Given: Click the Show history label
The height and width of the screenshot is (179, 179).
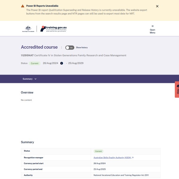Looking at the screenshot, I should point(82,47).
